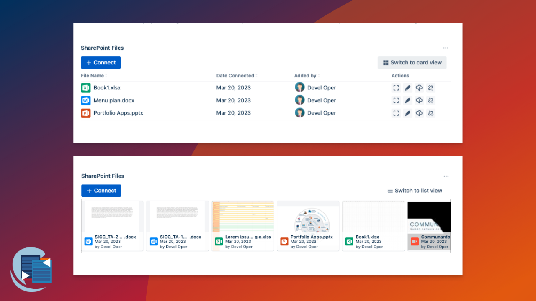Image resolution: width=536 pixels, height=301 pixels.
Task: Click Devel Oper avatar in Menu plan.docx row
Action: pyautogui.click(x=299, y=100)
